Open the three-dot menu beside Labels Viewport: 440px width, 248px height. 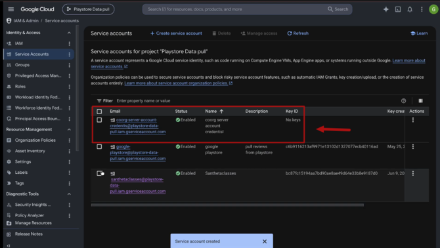click(x=70, y=173)
